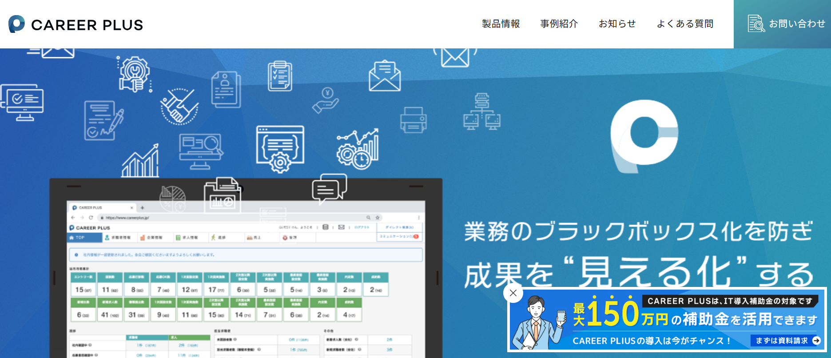Click the document search icon beside お問い合わせ

click(x=756, y=24)
